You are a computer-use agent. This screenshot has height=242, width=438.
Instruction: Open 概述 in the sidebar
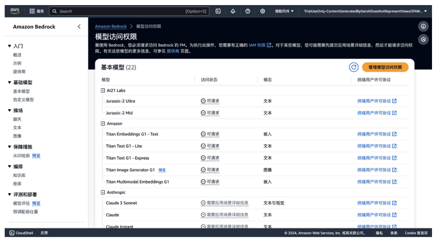coord(17,55)
